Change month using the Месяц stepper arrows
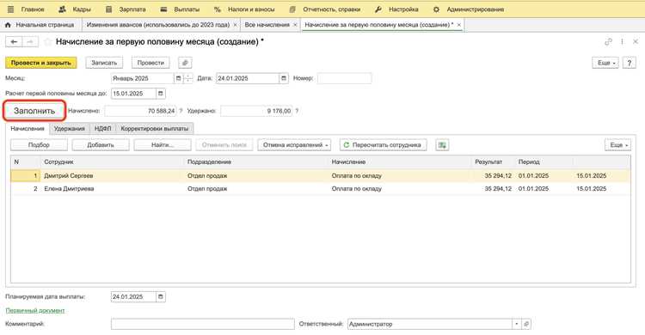Viewport: 645px width, 335px height. 188,78
